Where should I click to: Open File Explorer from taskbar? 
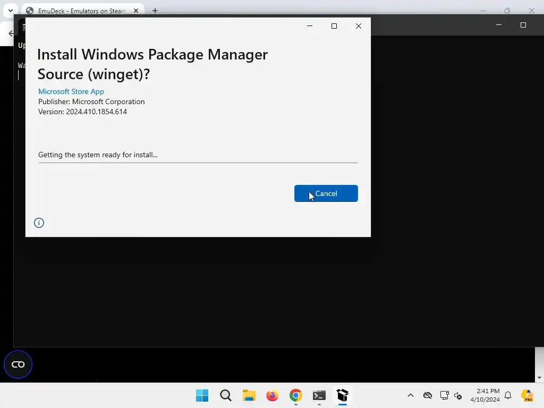pos(249,395)
